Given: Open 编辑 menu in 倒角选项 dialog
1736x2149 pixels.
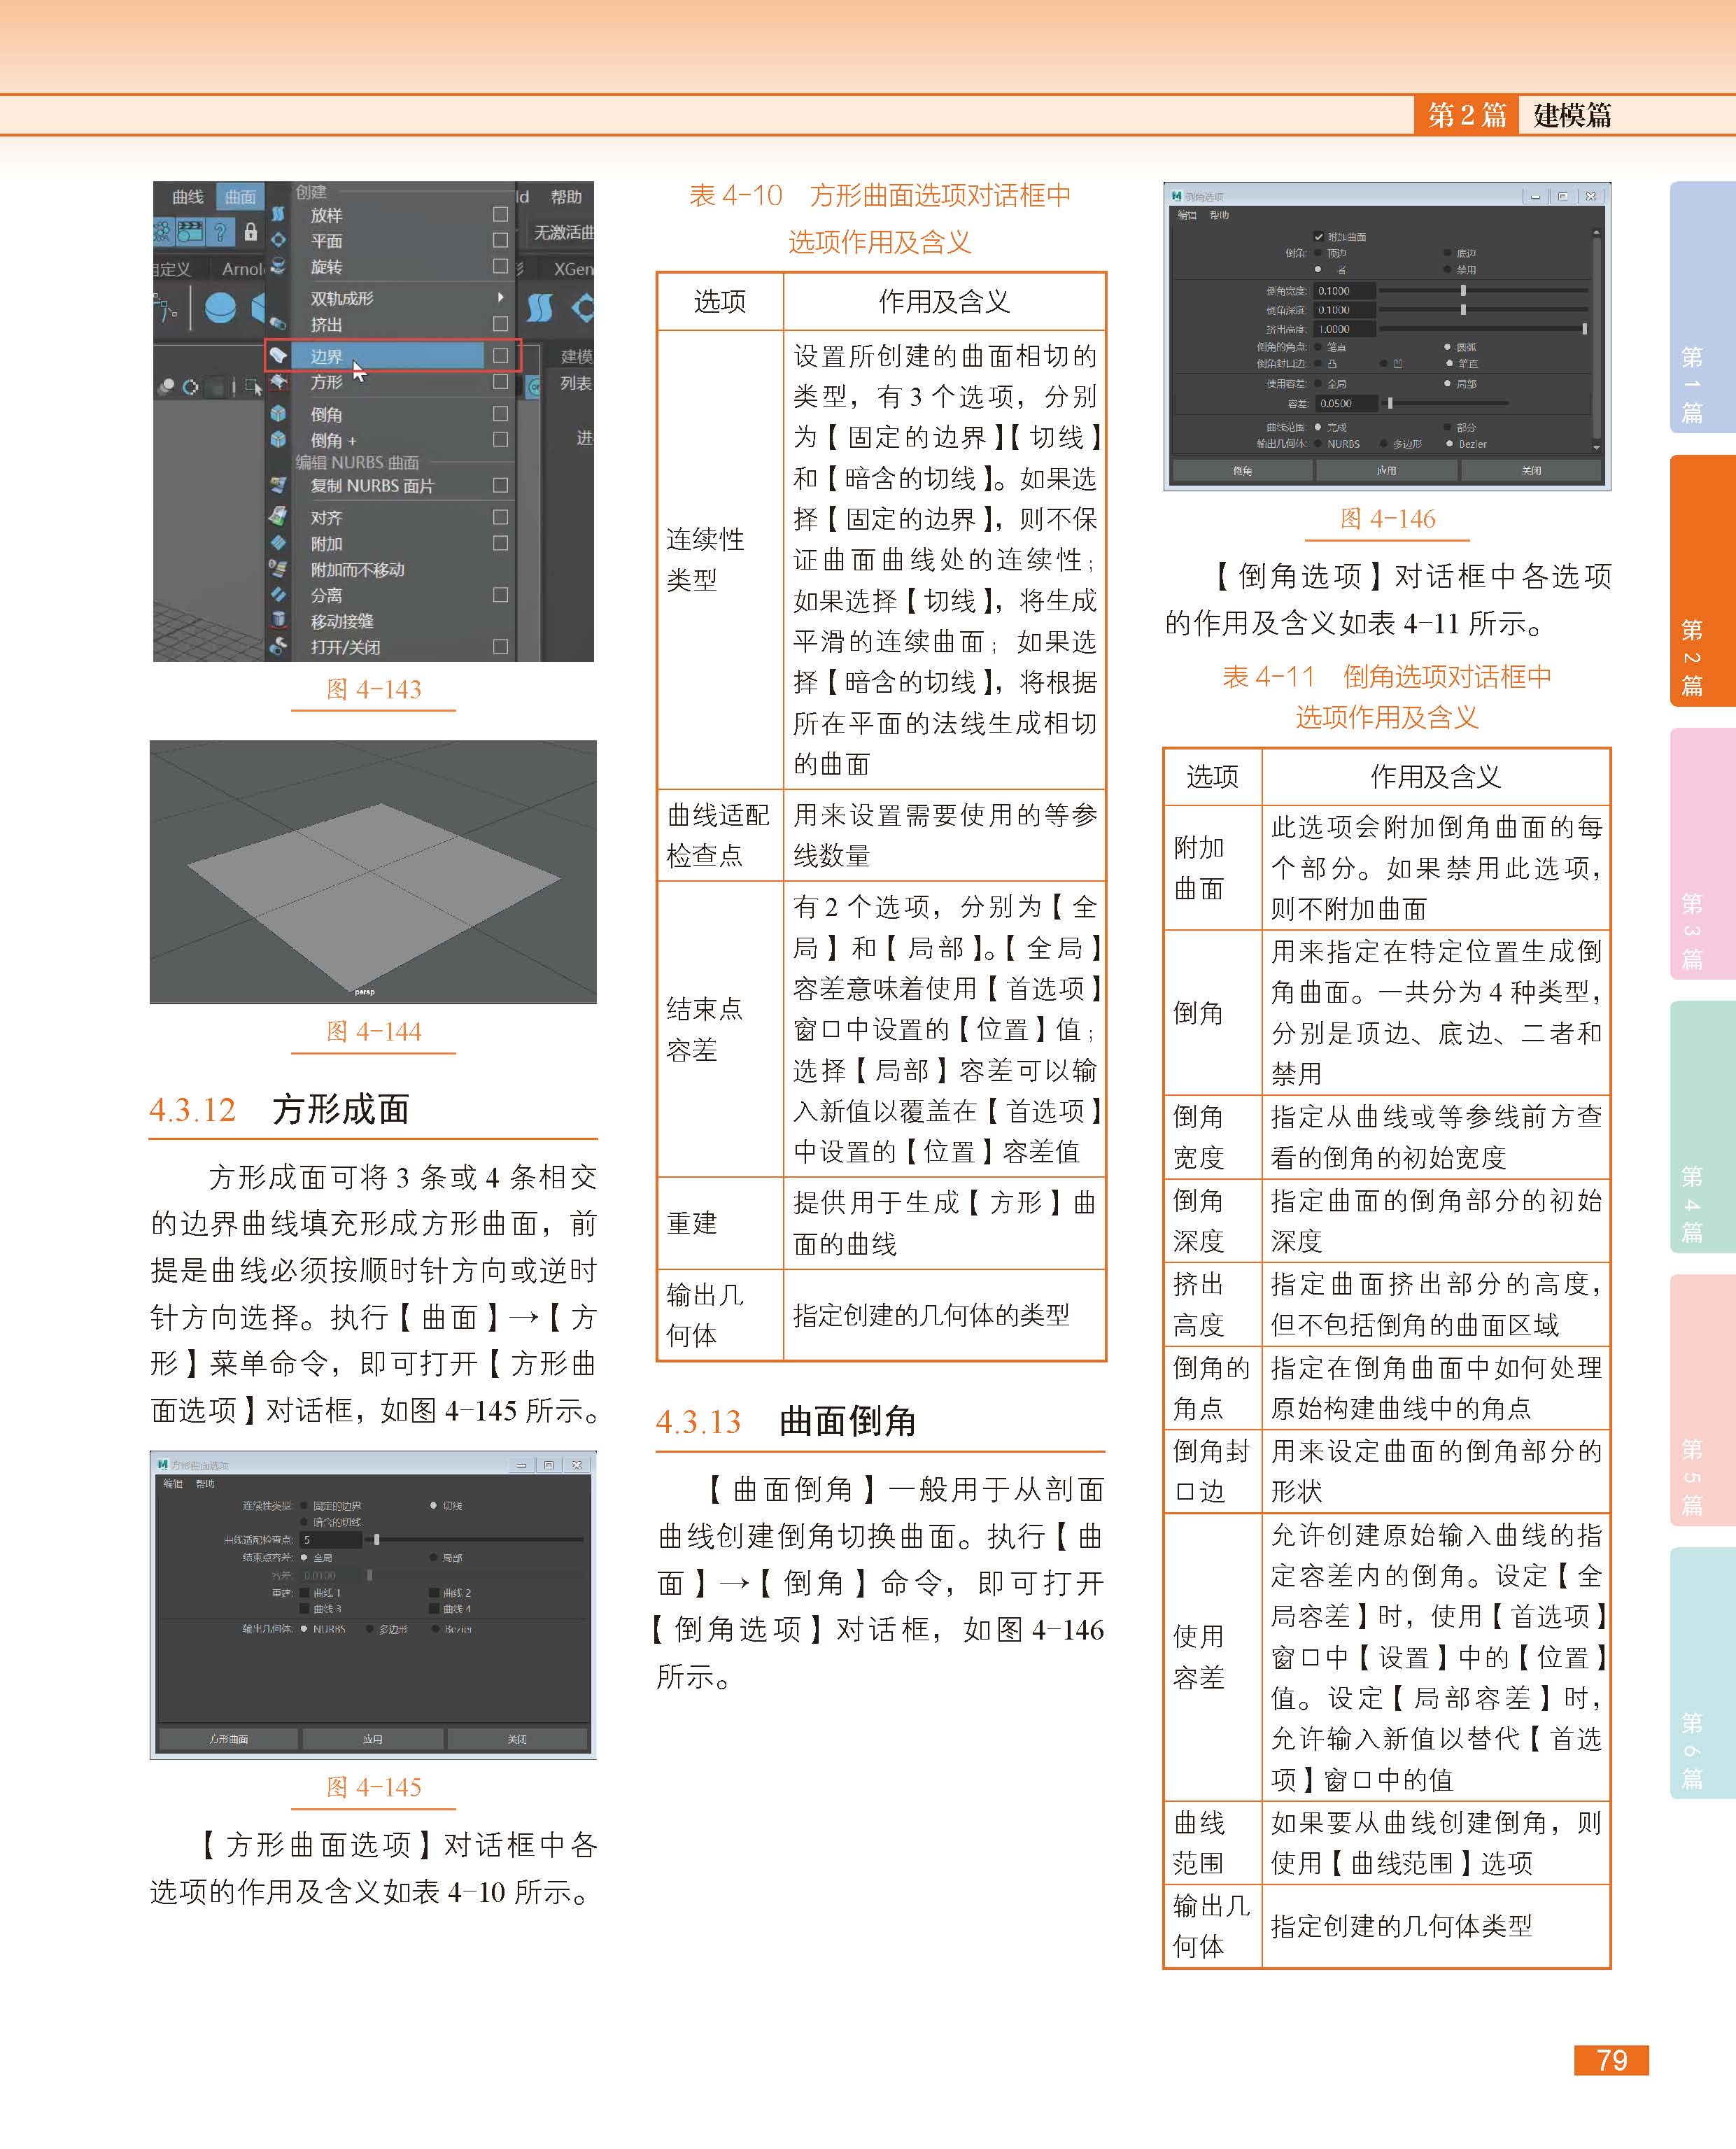Looking at the screenshot, I should 1186,215.
